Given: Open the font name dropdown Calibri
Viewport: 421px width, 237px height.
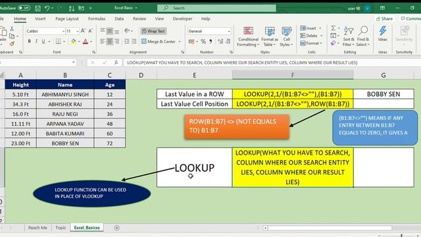Looking at the screenshot, I should coord(63,31).
